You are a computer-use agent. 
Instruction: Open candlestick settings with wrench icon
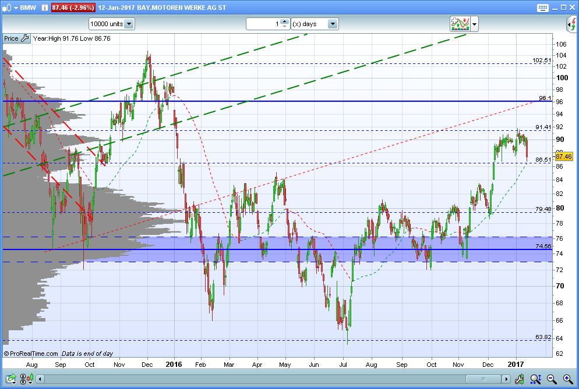click(520, 379)
